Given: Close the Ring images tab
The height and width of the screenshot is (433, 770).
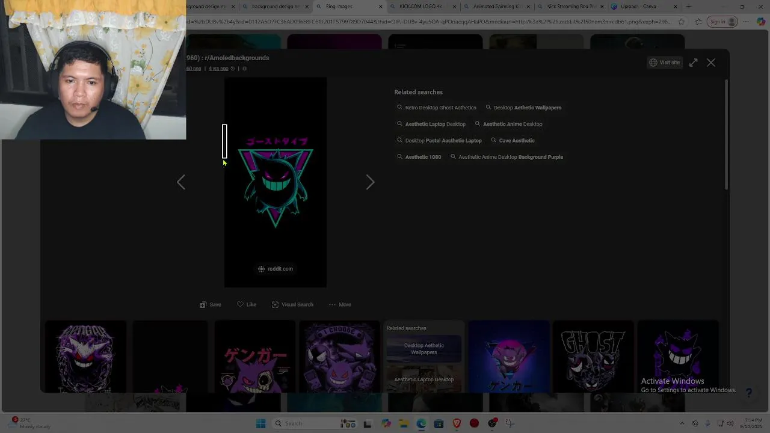Looking at the screenshot, I should pos(380,7).
